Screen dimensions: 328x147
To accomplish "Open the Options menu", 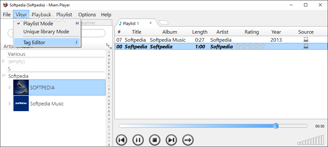I will click(x=87, y=15).
